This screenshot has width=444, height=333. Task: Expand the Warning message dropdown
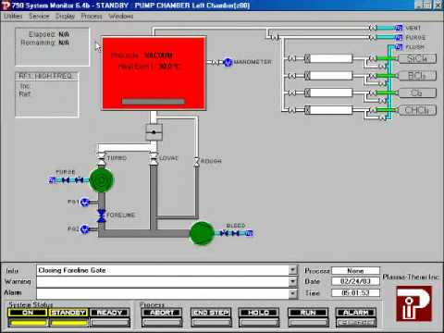click(x=292, y=281)
